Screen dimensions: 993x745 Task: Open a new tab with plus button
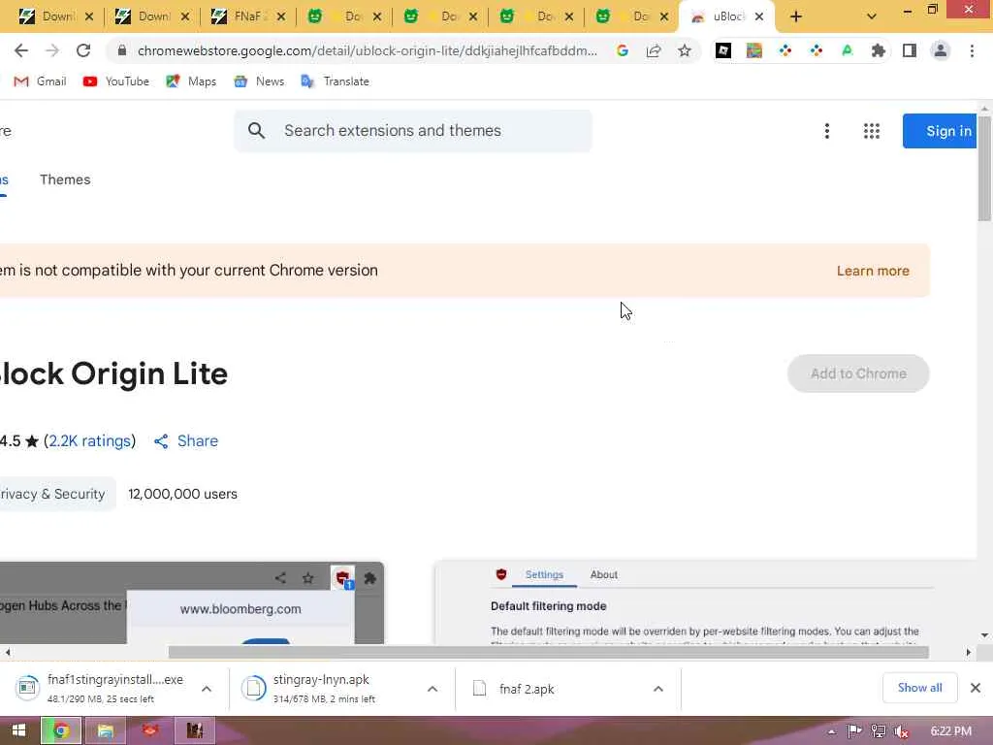pos(796,16)
